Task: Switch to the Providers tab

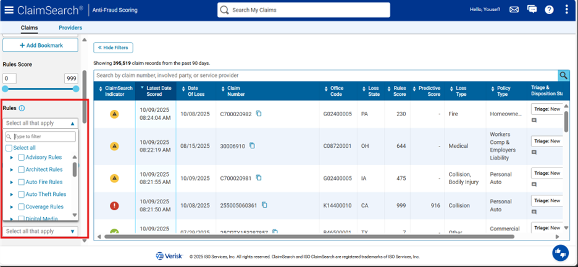Action: [x=70, y=28]
